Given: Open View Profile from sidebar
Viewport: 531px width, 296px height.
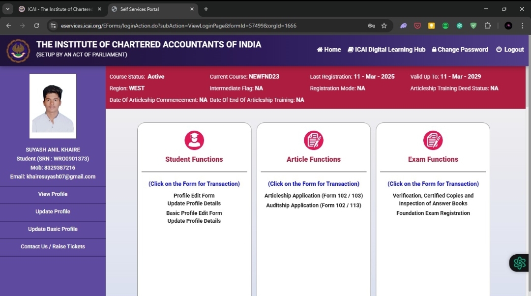Looking at the screenshot, I should click(53, 194).
